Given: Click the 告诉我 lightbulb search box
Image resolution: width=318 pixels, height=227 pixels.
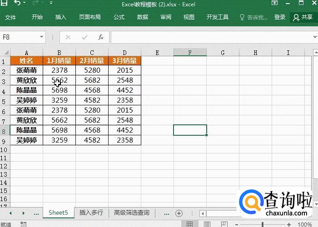Looking at the screenshot, I should tap(253, 17).
